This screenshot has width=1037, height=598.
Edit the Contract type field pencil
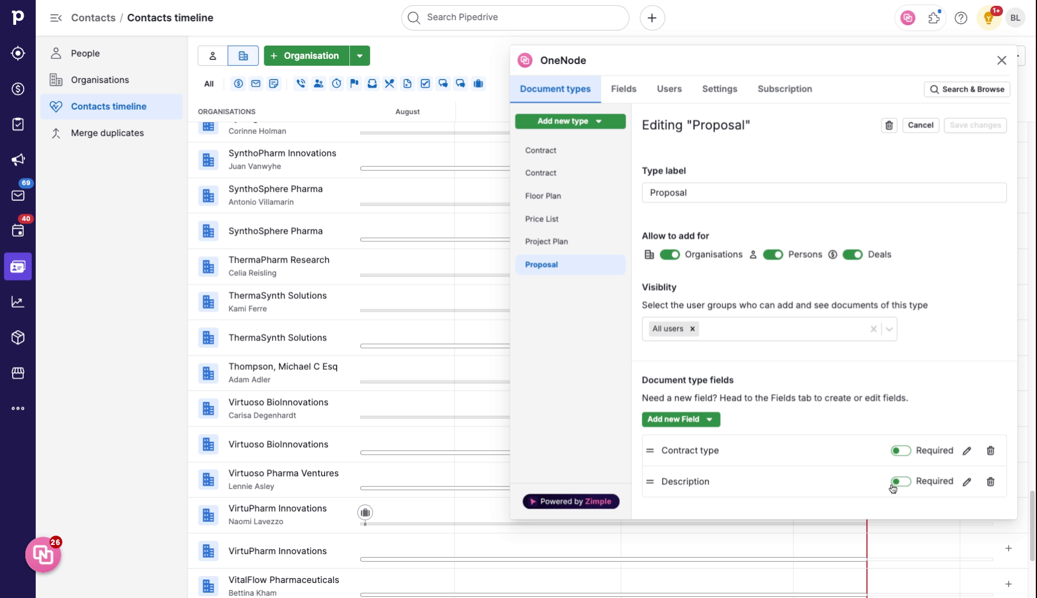pos(967,451)
